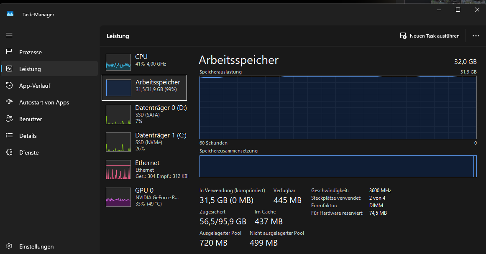Click 33% (49 °C) GPU usage text
Screen dimensions: 486x254
148,204
